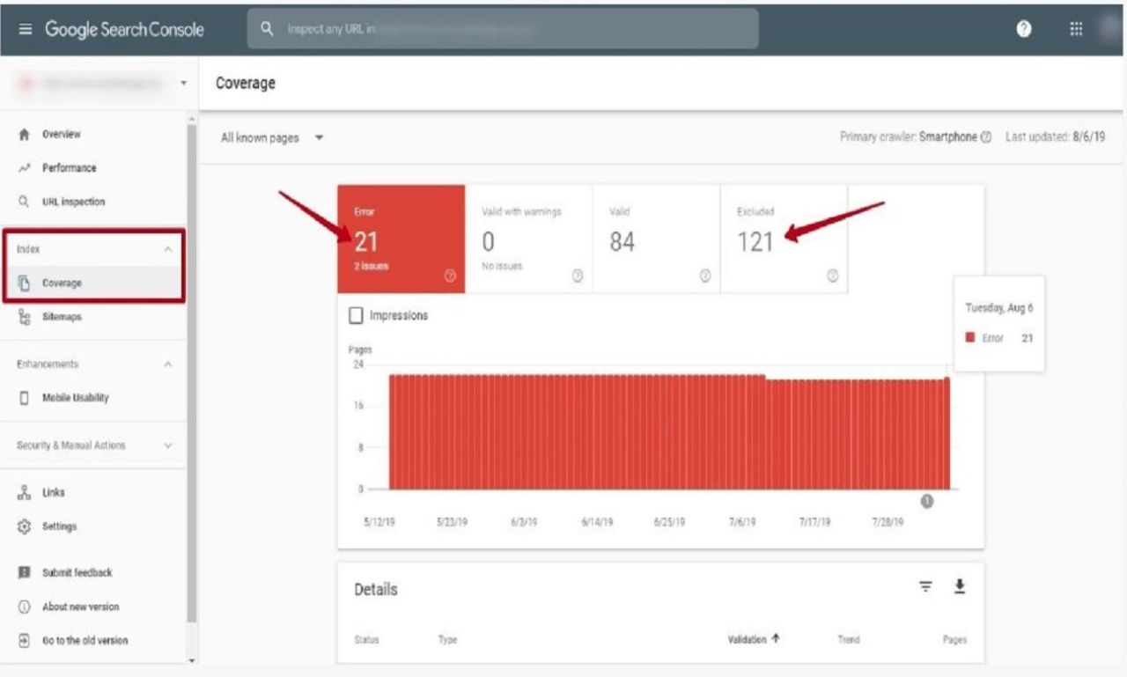Enable the Impressions checkbox
This screenshot has height=677, width=1127.
point(357,315)
